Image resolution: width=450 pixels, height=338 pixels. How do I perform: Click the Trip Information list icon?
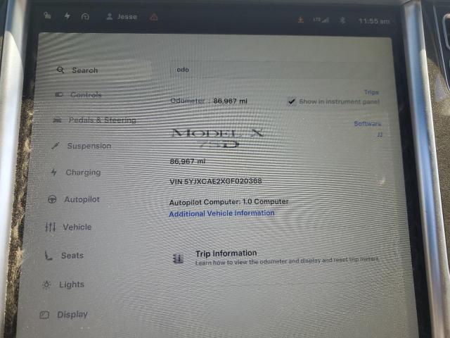coord(178,258)
